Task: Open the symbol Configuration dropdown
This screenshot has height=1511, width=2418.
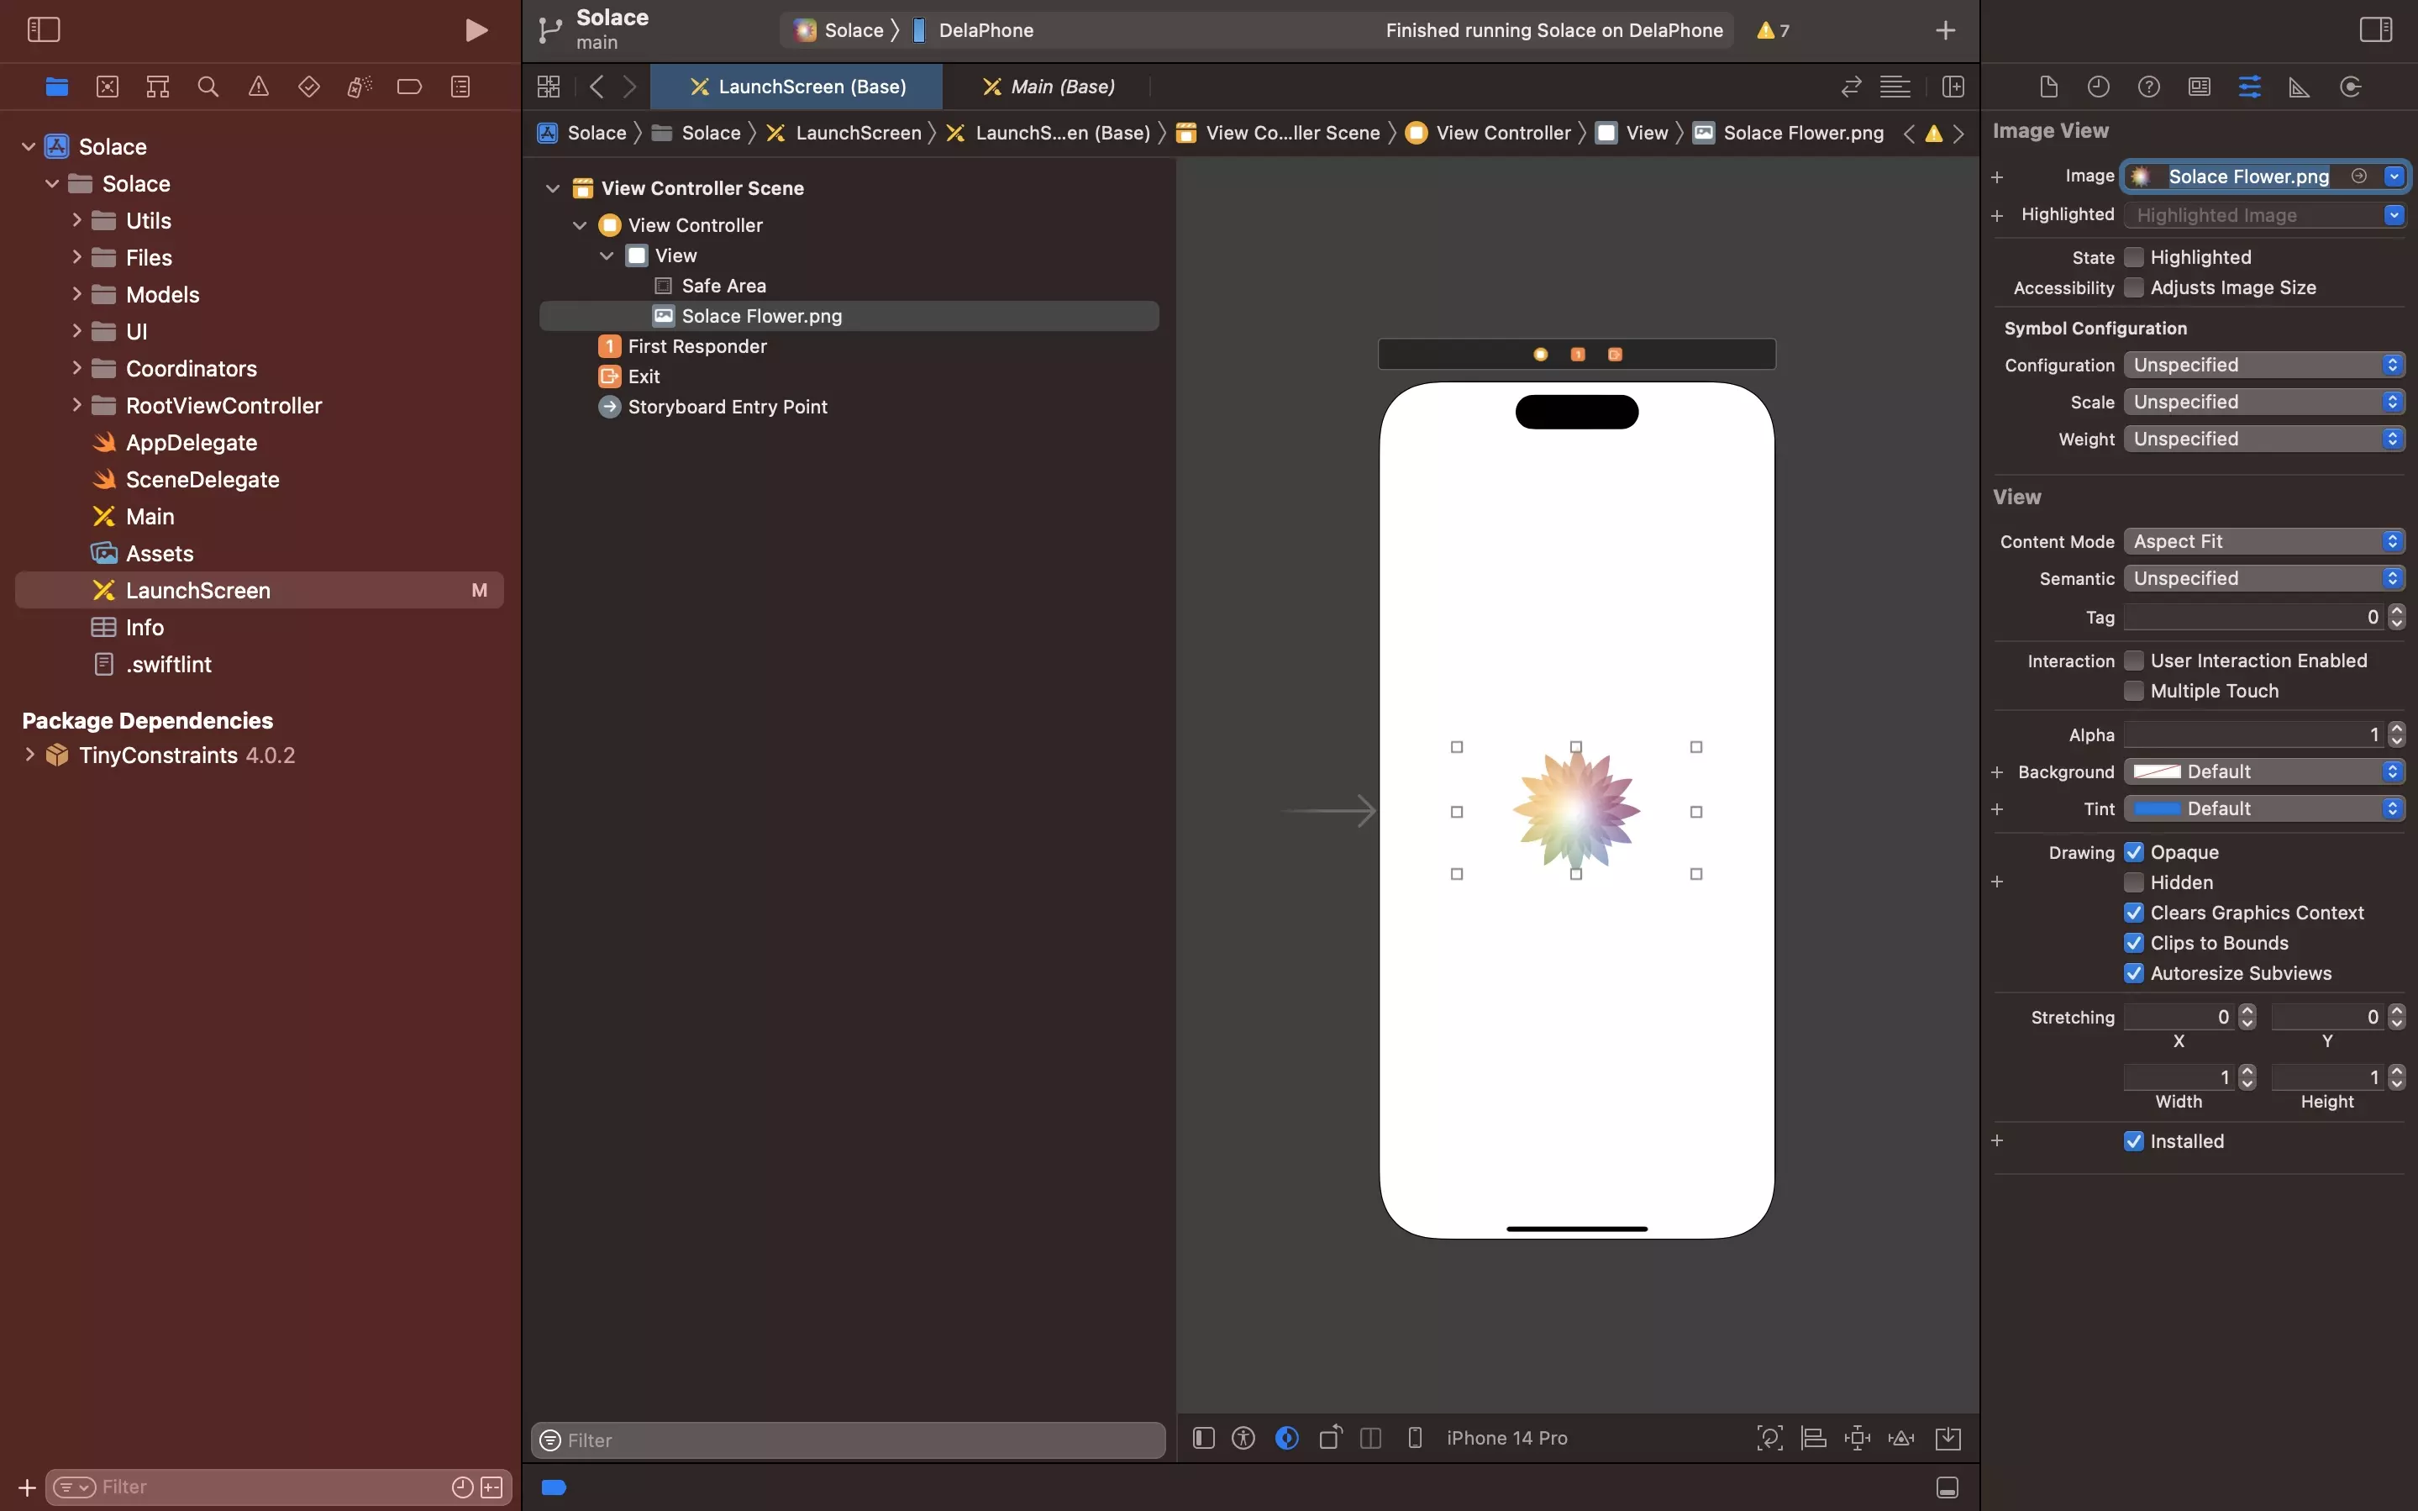Action: 2264,365
